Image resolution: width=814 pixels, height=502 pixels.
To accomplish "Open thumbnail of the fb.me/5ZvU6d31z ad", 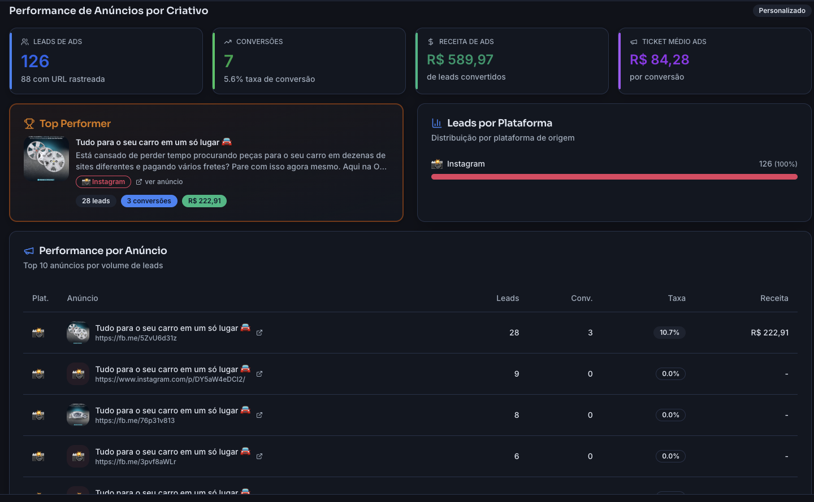I will click(x=78, y=333).
